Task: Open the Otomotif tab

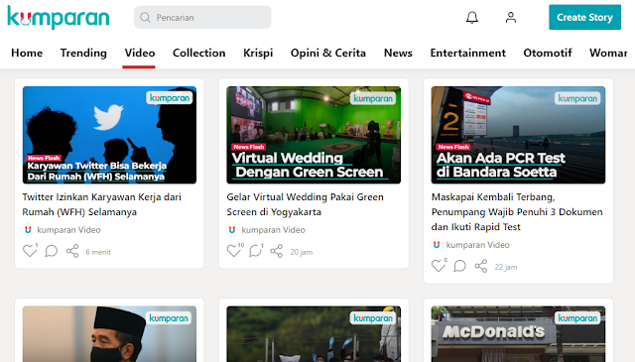Action: pyautogui.click(x=548, y=53)
